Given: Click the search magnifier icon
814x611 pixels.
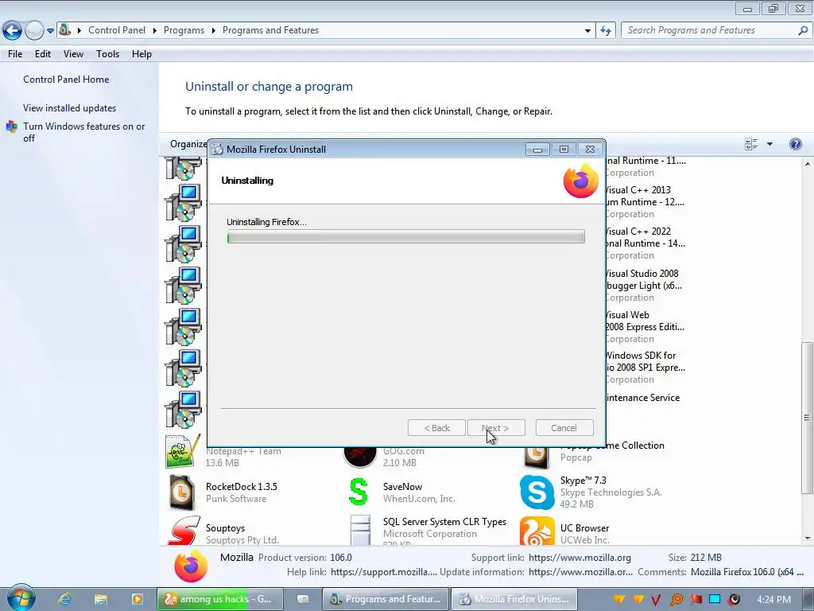Looking at the screenshot, I should (x=803, y=31).
